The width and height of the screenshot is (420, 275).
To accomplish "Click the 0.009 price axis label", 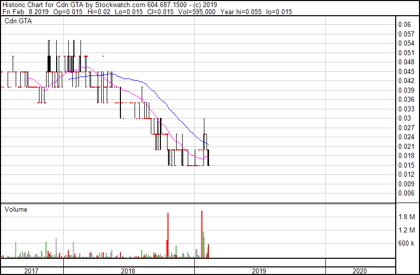I will click(406, 184).
